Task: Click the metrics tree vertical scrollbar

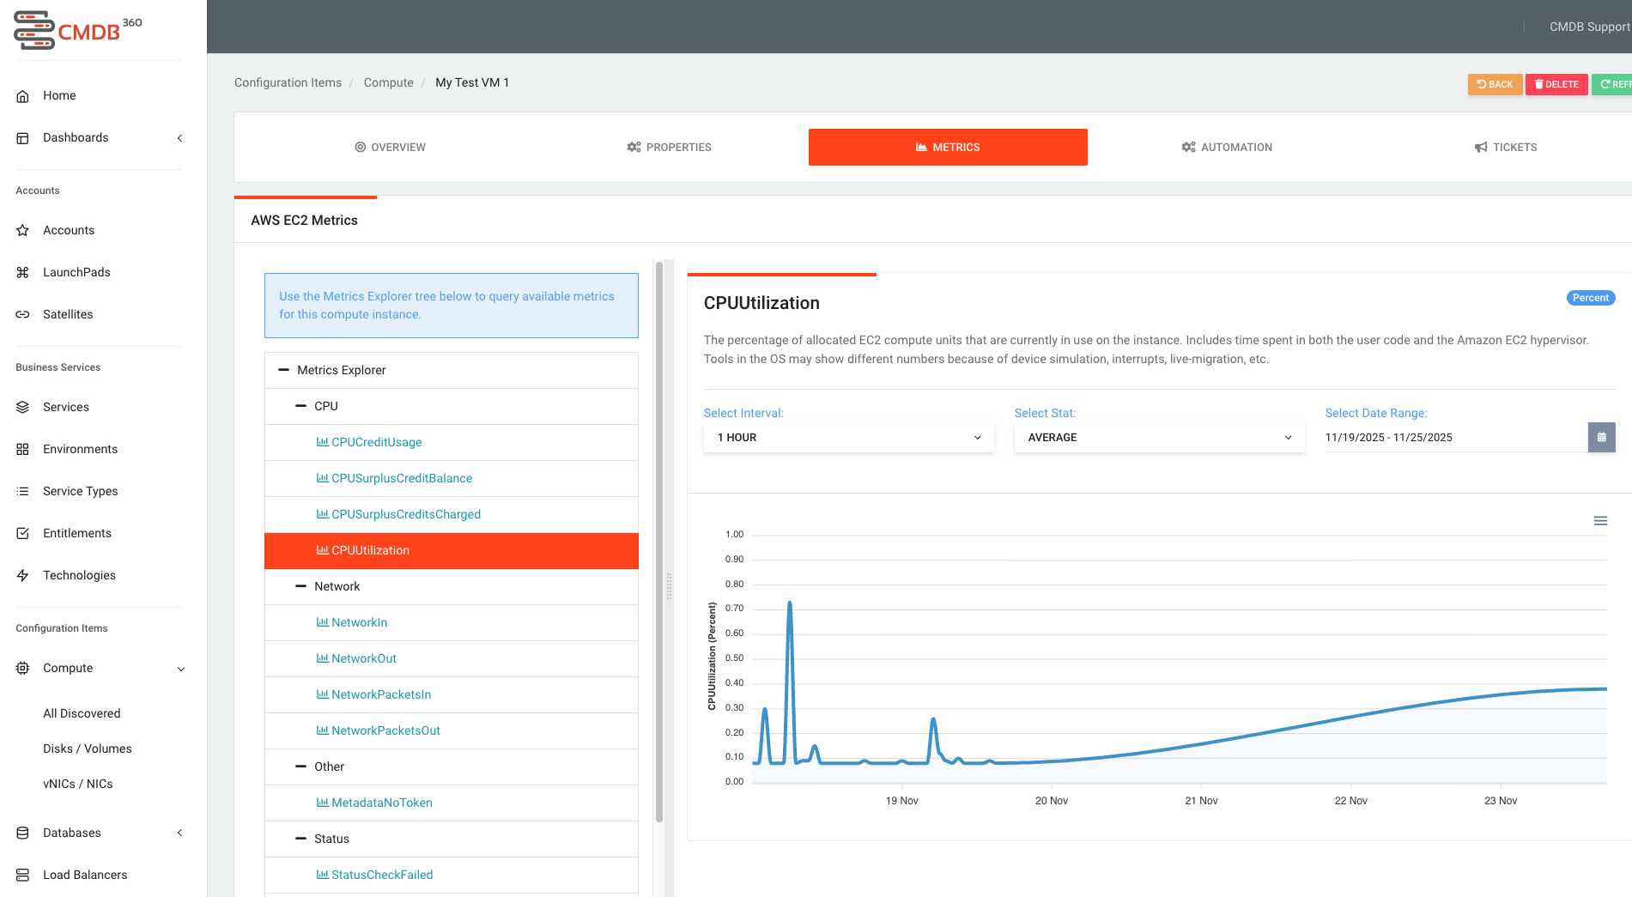Action: point(659,541)
